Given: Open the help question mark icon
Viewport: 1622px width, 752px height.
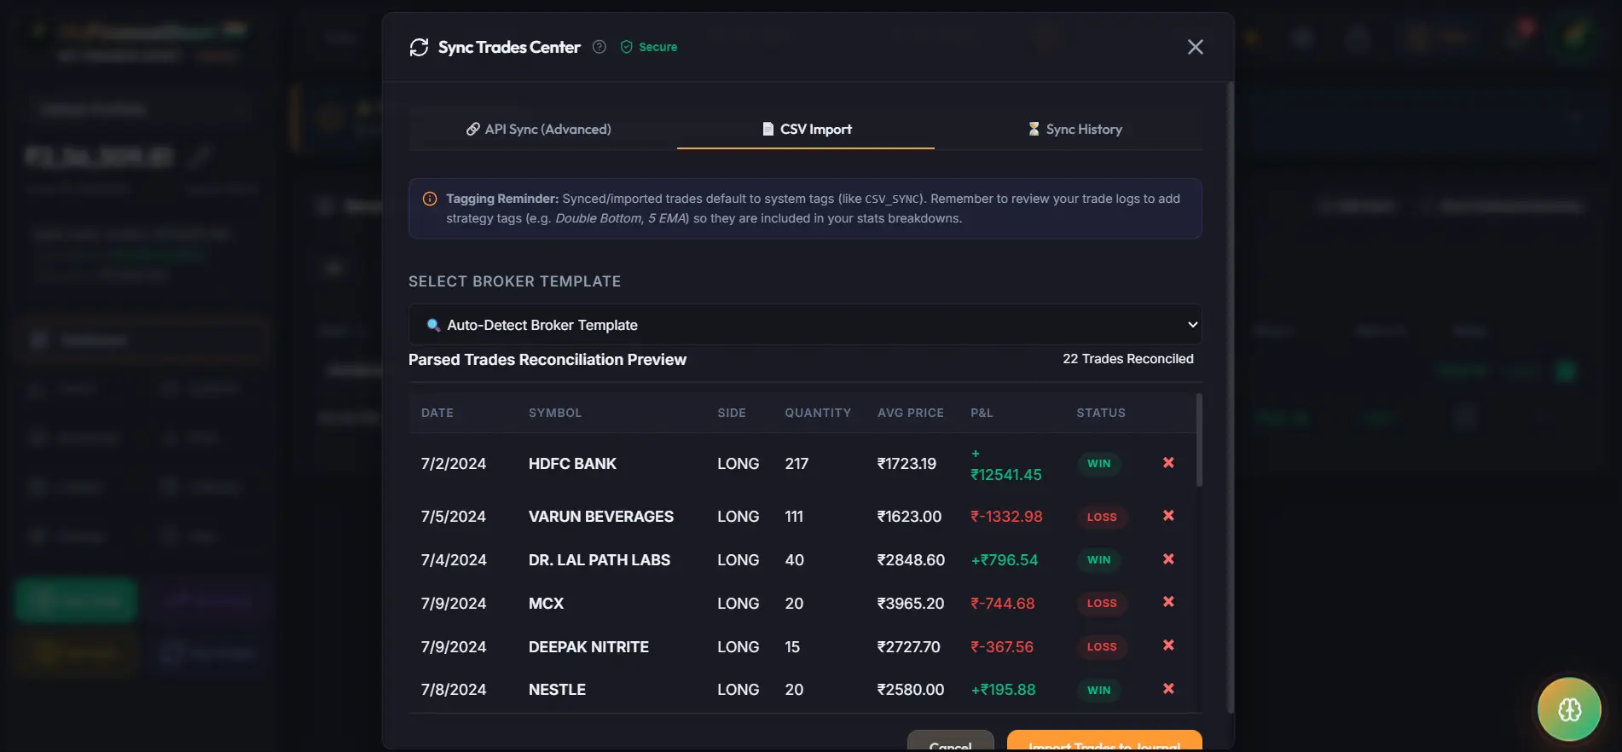Looking at the screenshot, I should coord(600,47).
